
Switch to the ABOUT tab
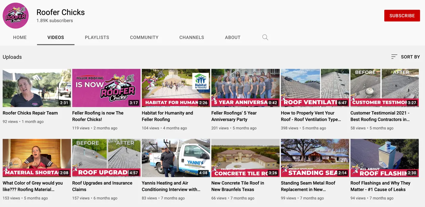(x=233, y=37)
